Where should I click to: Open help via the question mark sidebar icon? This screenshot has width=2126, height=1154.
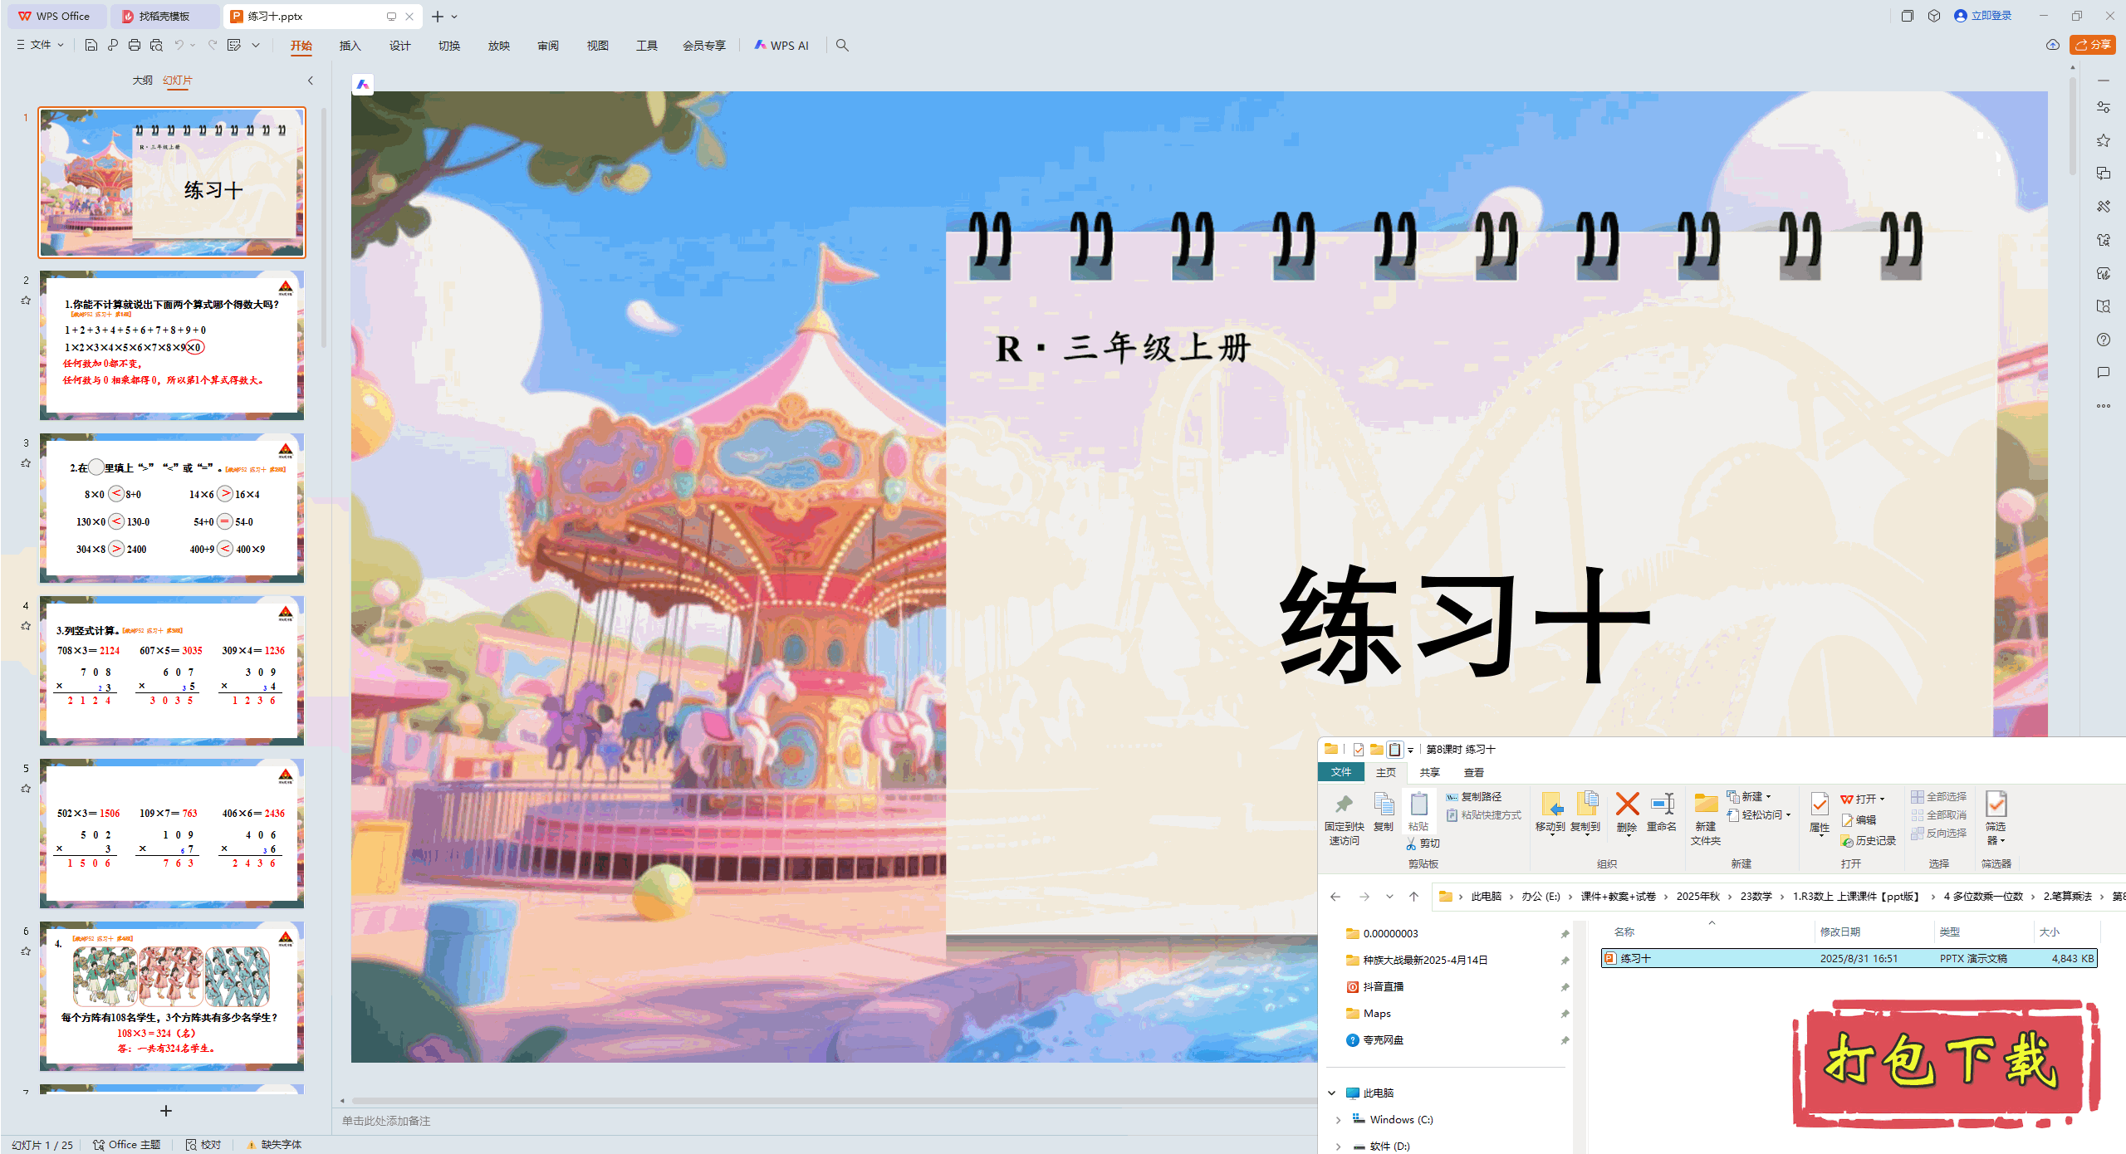click(2104, 340)
